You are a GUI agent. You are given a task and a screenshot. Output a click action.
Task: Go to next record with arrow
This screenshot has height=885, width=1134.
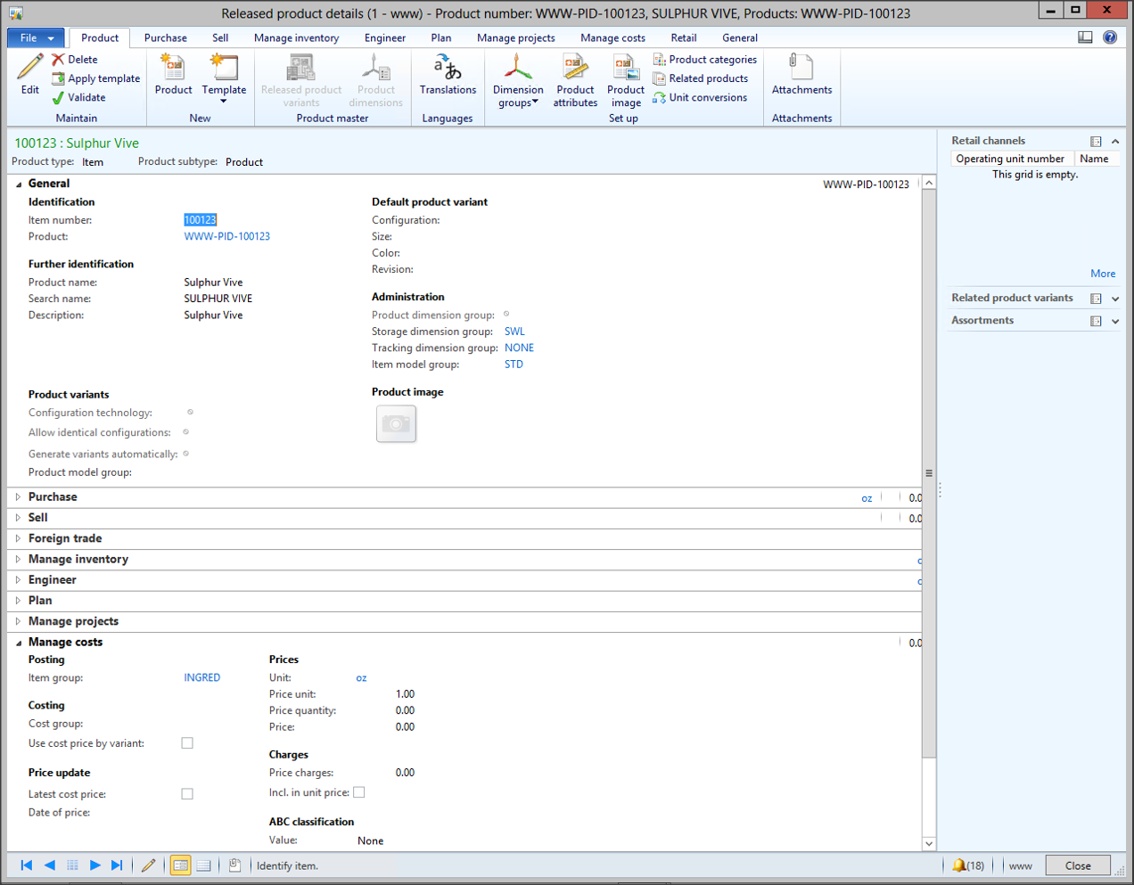point(94,865)
